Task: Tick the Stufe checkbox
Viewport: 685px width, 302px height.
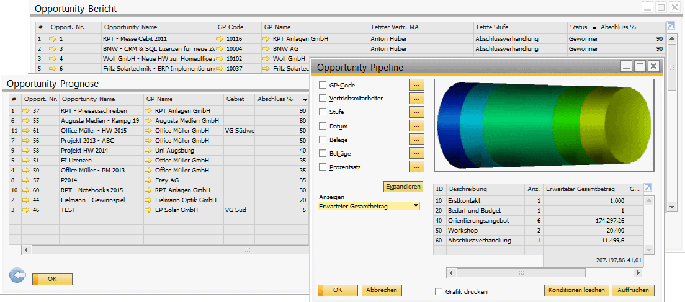Action: (x=323, y=112)
